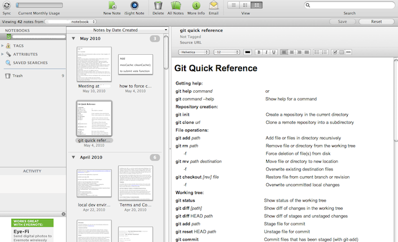Toggle bold formatting
This screenshot has height=242, width=398.
click(x=259, y=52)
